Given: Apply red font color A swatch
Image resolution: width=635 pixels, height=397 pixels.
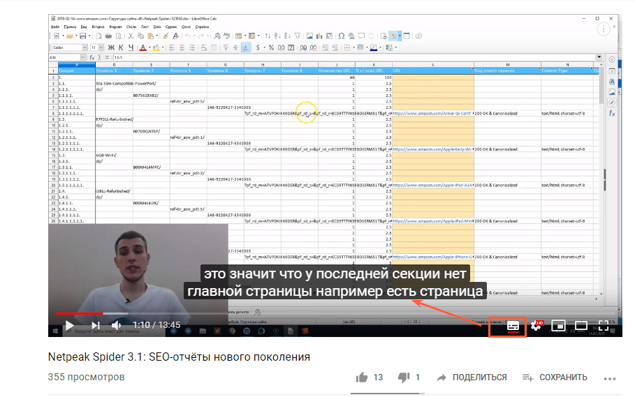Looking at the screenshot, I should click(143, 47).
